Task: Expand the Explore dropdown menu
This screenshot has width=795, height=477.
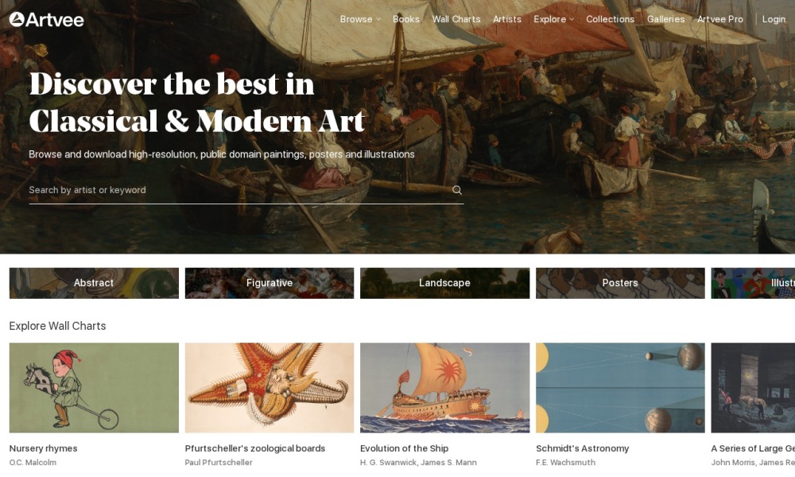Action: click(553, 19)
